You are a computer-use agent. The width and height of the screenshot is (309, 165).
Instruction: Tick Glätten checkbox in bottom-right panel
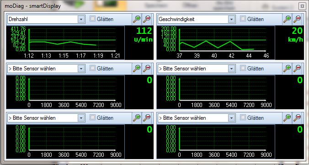(x=243, y=117)
